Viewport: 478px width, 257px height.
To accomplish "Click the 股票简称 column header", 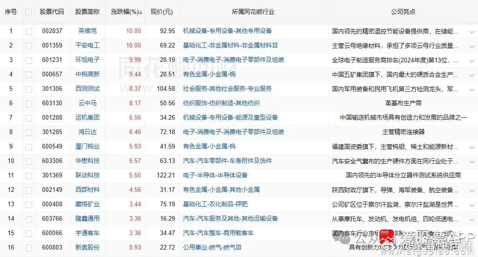I will point(88,12).
